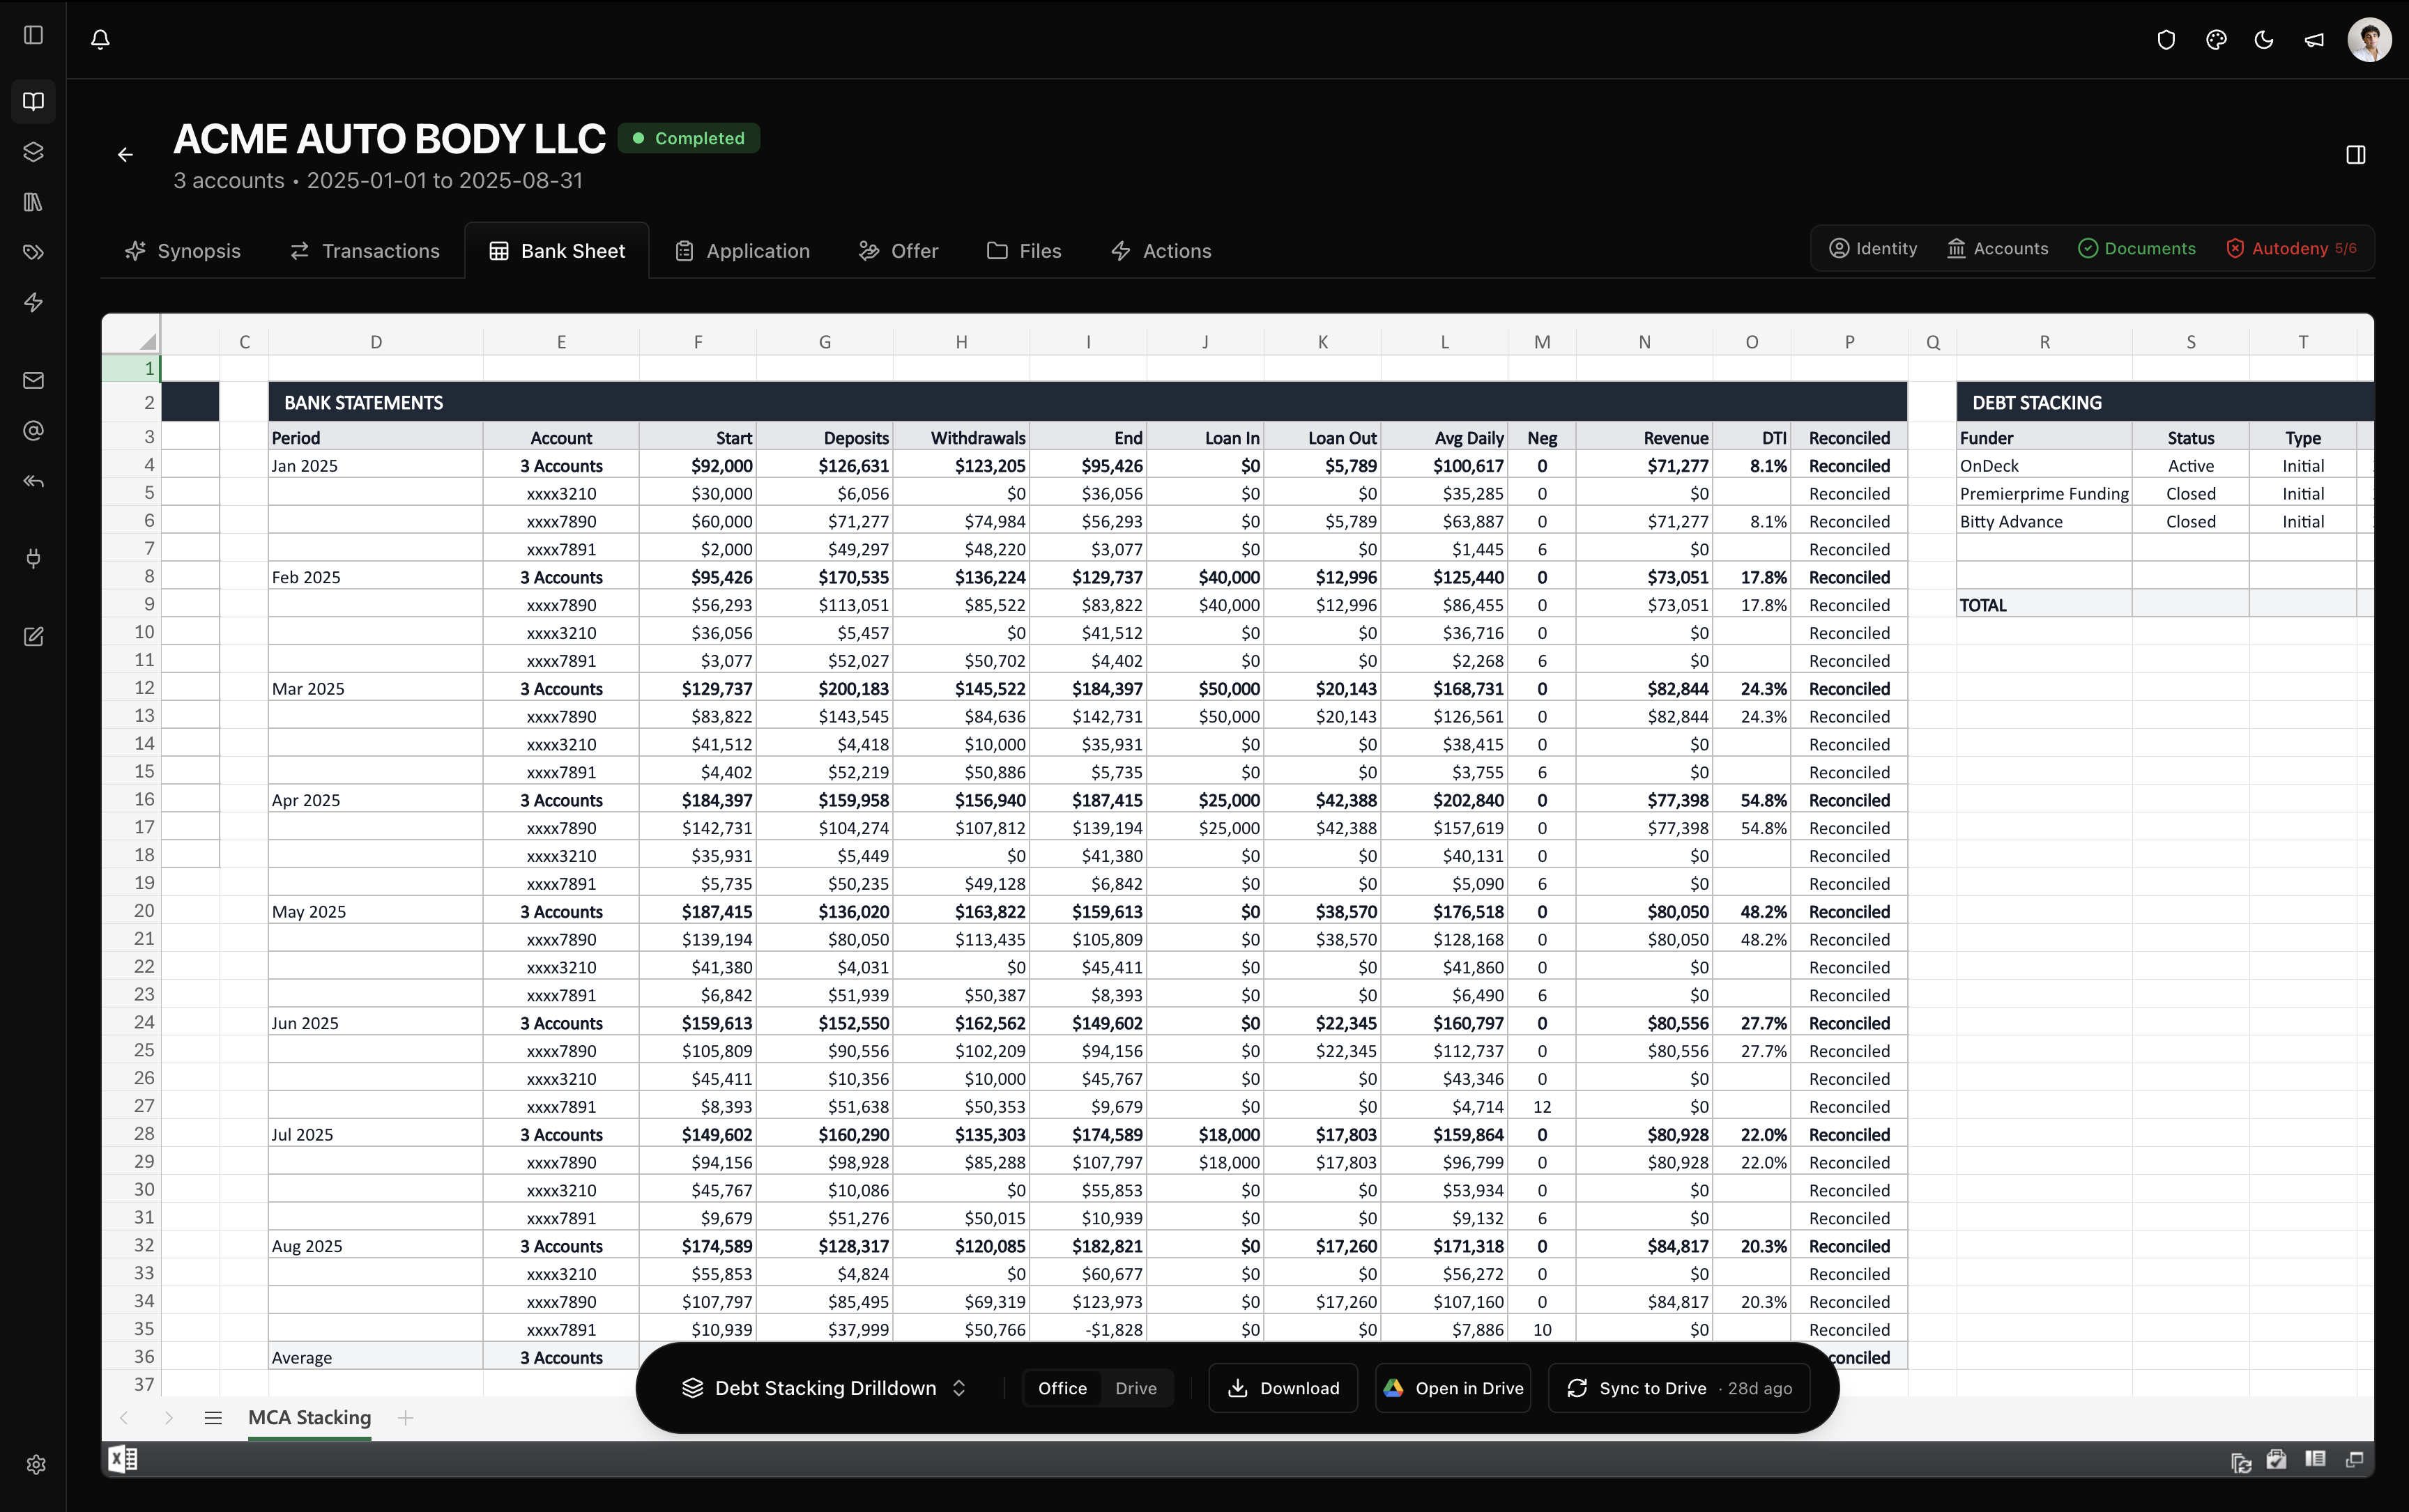
Task: Select the Office view toggle
Action: (x=1062, y=1388)
